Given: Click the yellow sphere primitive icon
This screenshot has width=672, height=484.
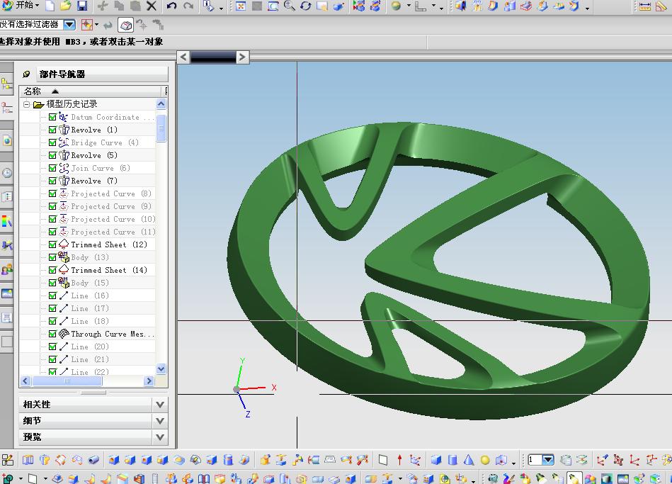Looking at the screenshot, I should click(485, 461).
